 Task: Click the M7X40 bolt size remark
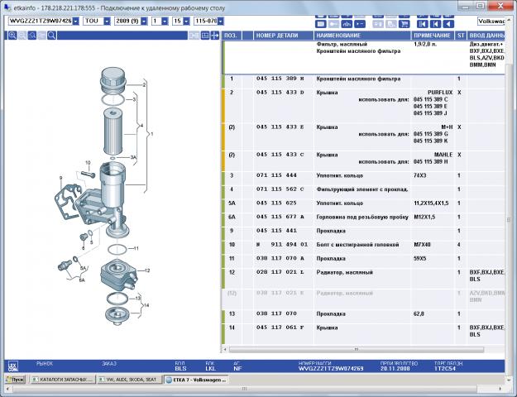422,244
